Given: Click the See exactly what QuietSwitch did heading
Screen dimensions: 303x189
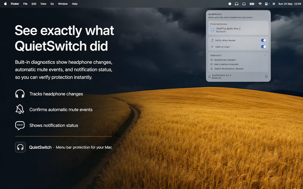Looking at the screenshot, I should pos(64,38).
